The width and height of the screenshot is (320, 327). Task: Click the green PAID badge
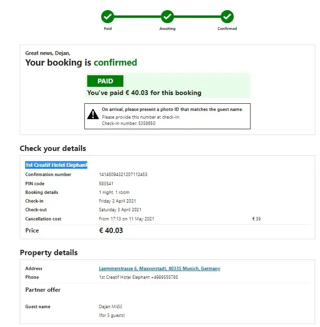click(x=105, y=81)
